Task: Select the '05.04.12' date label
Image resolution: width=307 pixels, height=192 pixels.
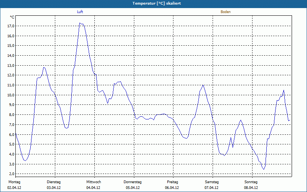Action: click(x=133, y=188)
